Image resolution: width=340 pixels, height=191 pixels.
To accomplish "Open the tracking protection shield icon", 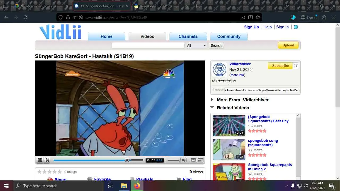I will [x=61, y=18].
